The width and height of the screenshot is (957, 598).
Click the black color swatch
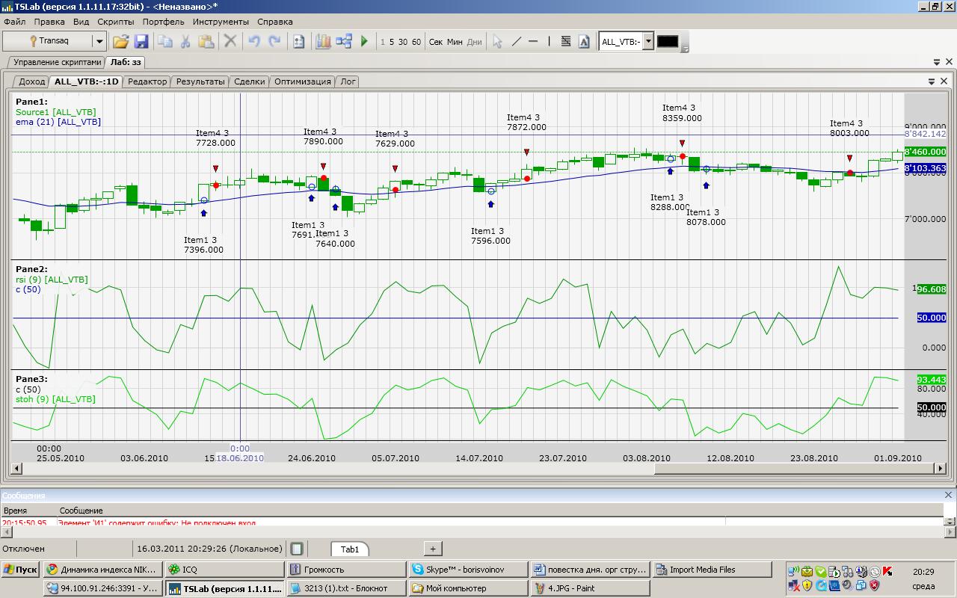tap(668, 42)
